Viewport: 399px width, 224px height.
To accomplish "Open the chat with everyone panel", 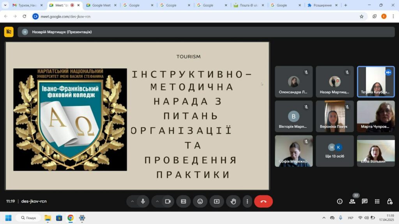I will point(365,201).
